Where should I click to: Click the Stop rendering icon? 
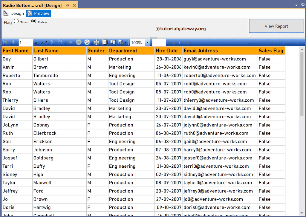coord(78,42)
